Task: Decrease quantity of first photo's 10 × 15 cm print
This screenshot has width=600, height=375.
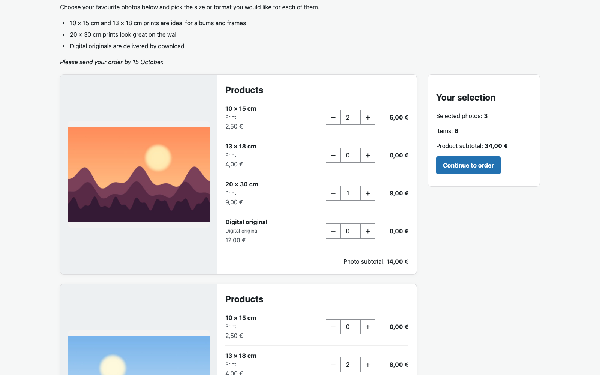Action: [333, 117]
